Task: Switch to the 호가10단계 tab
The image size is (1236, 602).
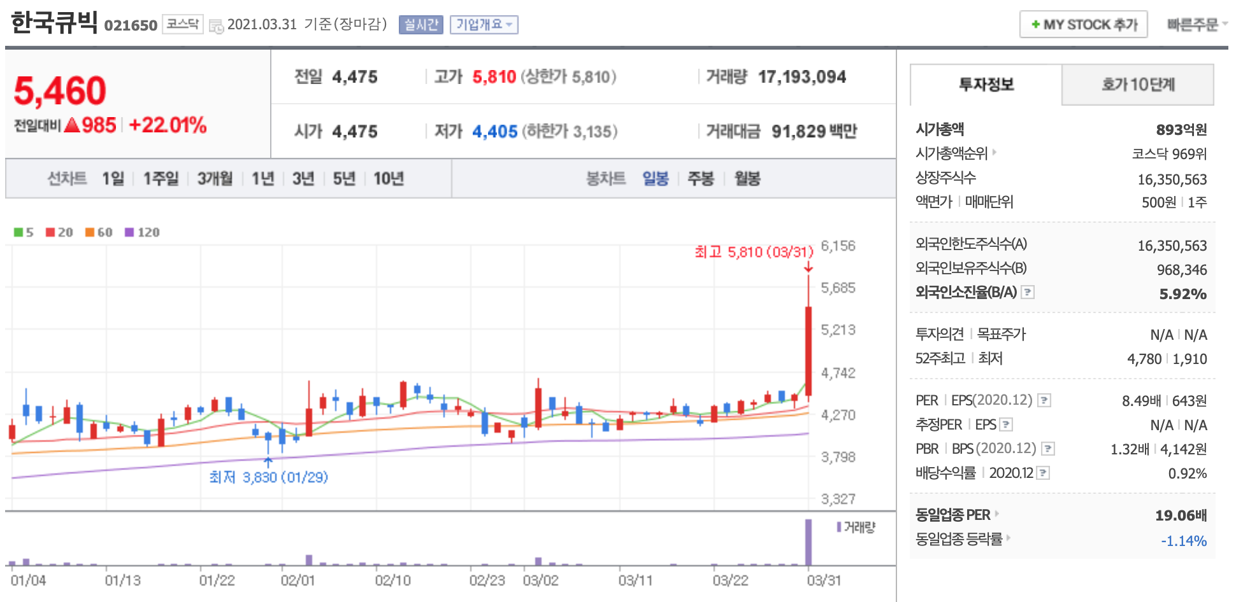Action: [1138, 85]
